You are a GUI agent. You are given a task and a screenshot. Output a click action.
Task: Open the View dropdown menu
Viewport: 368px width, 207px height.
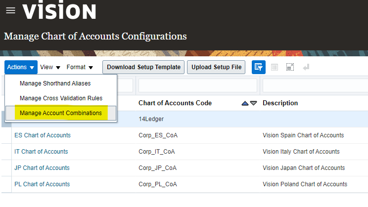click(50, 67)
